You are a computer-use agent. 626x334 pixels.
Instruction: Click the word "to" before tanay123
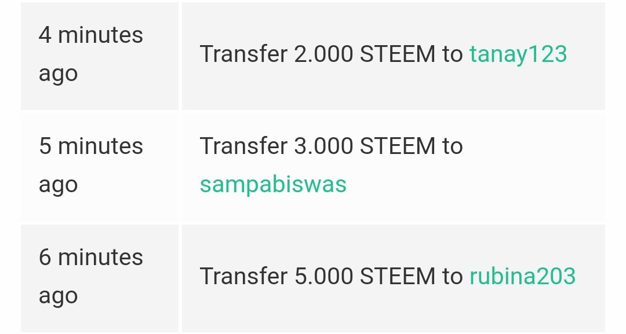(x=452, y=54)
